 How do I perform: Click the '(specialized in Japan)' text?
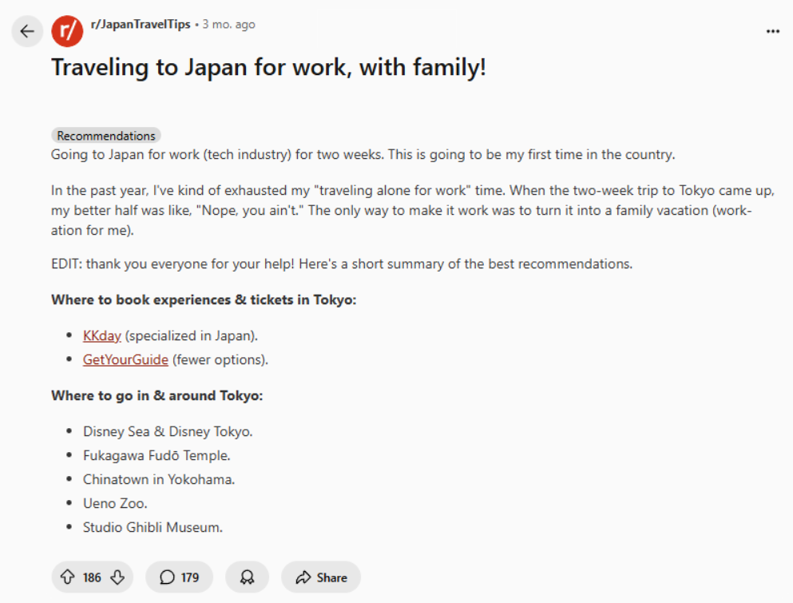(191, 336)
